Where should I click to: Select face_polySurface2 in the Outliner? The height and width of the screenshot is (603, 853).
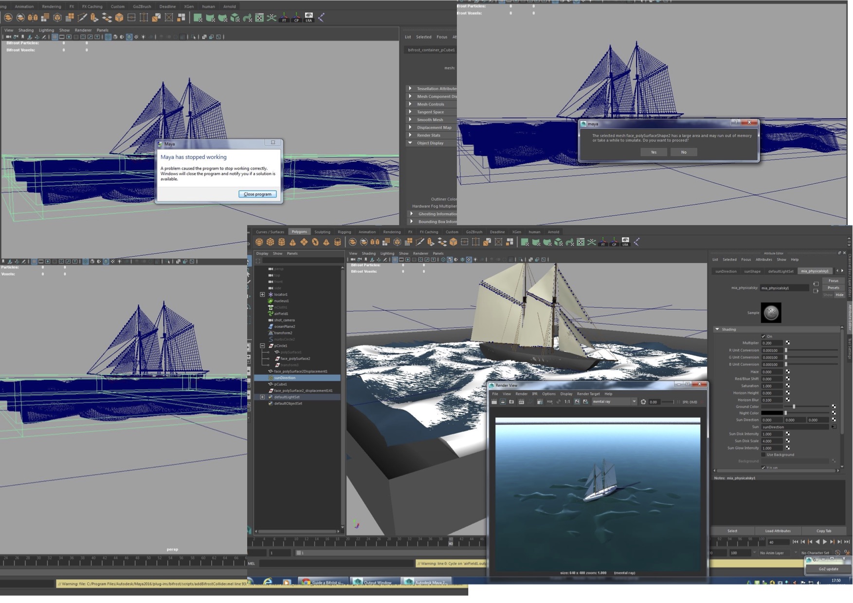[x=295, y=359]
